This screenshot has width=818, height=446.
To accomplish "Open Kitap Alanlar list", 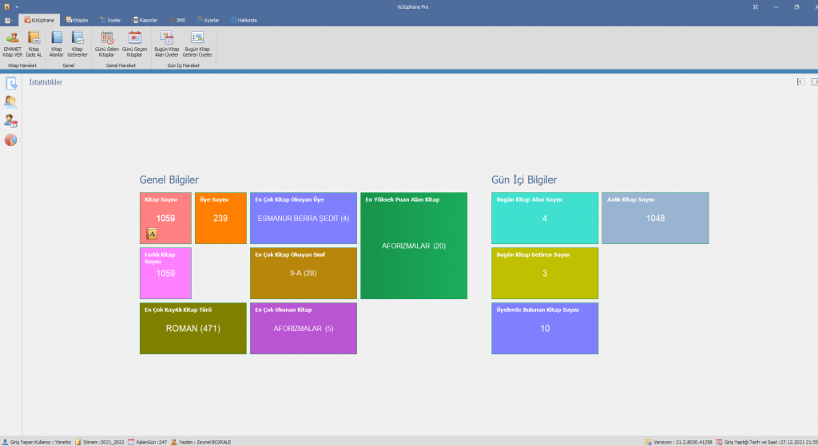I will point(57,45).
